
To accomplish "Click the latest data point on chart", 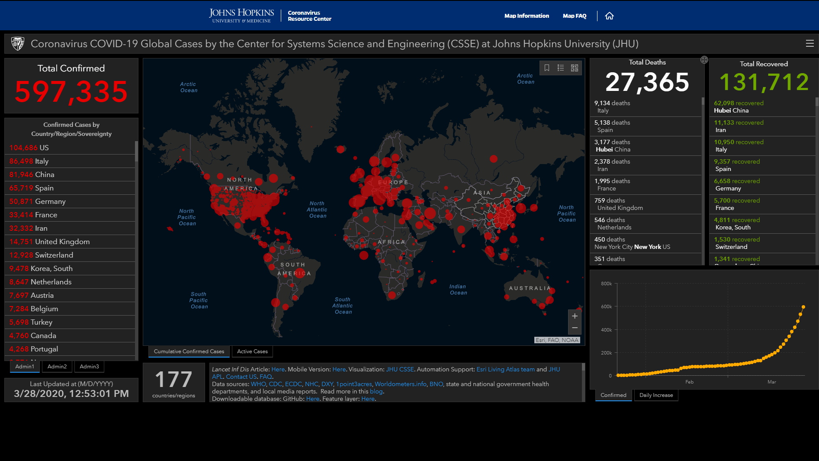I will click(803, 307).
